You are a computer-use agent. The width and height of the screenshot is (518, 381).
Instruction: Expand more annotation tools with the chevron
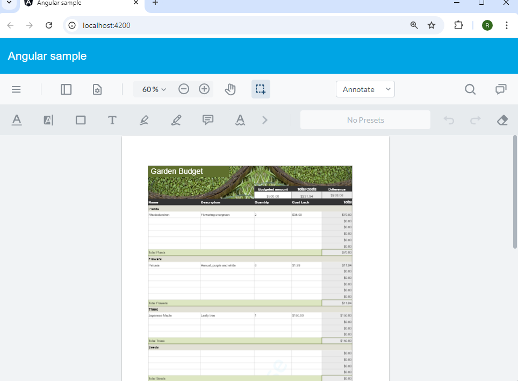click(264, 120)
